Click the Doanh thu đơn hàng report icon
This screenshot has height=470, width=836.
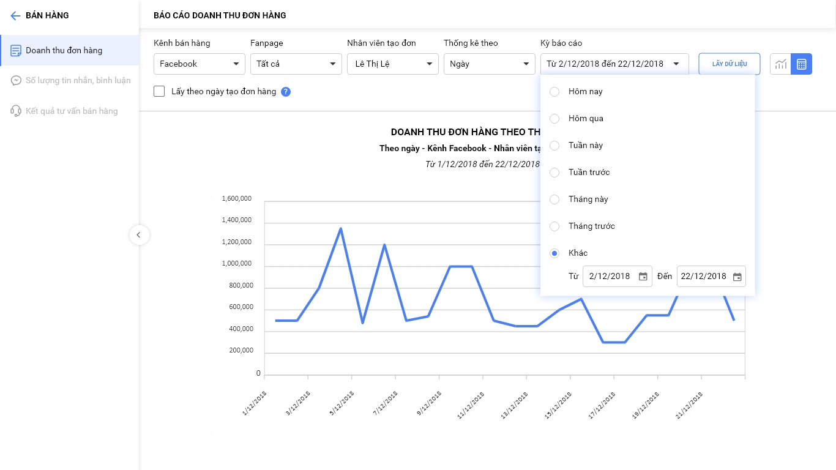tap(16, 51)
